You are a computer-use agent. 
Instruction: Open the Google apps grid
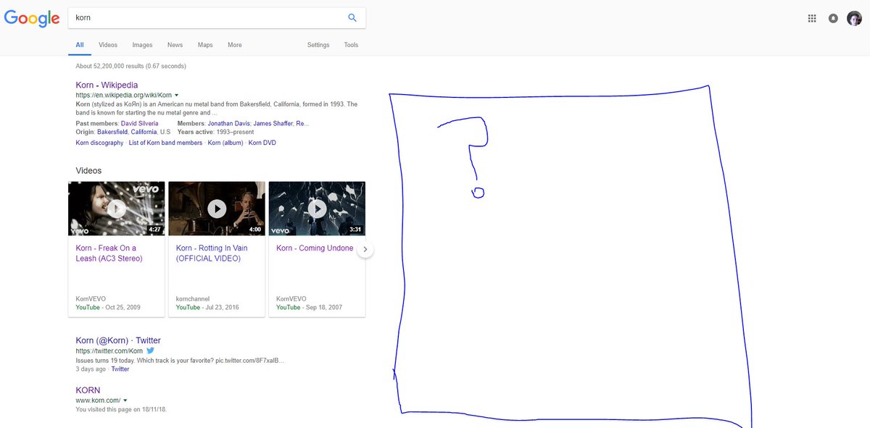[x=812, y=18]
